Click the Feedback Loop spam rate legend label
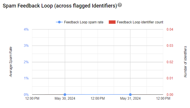The image size is (190, 108). 84,22
